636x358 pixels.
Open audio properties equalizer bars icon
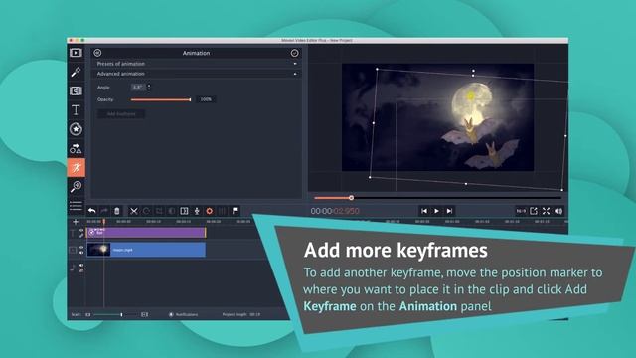[222, 211]
